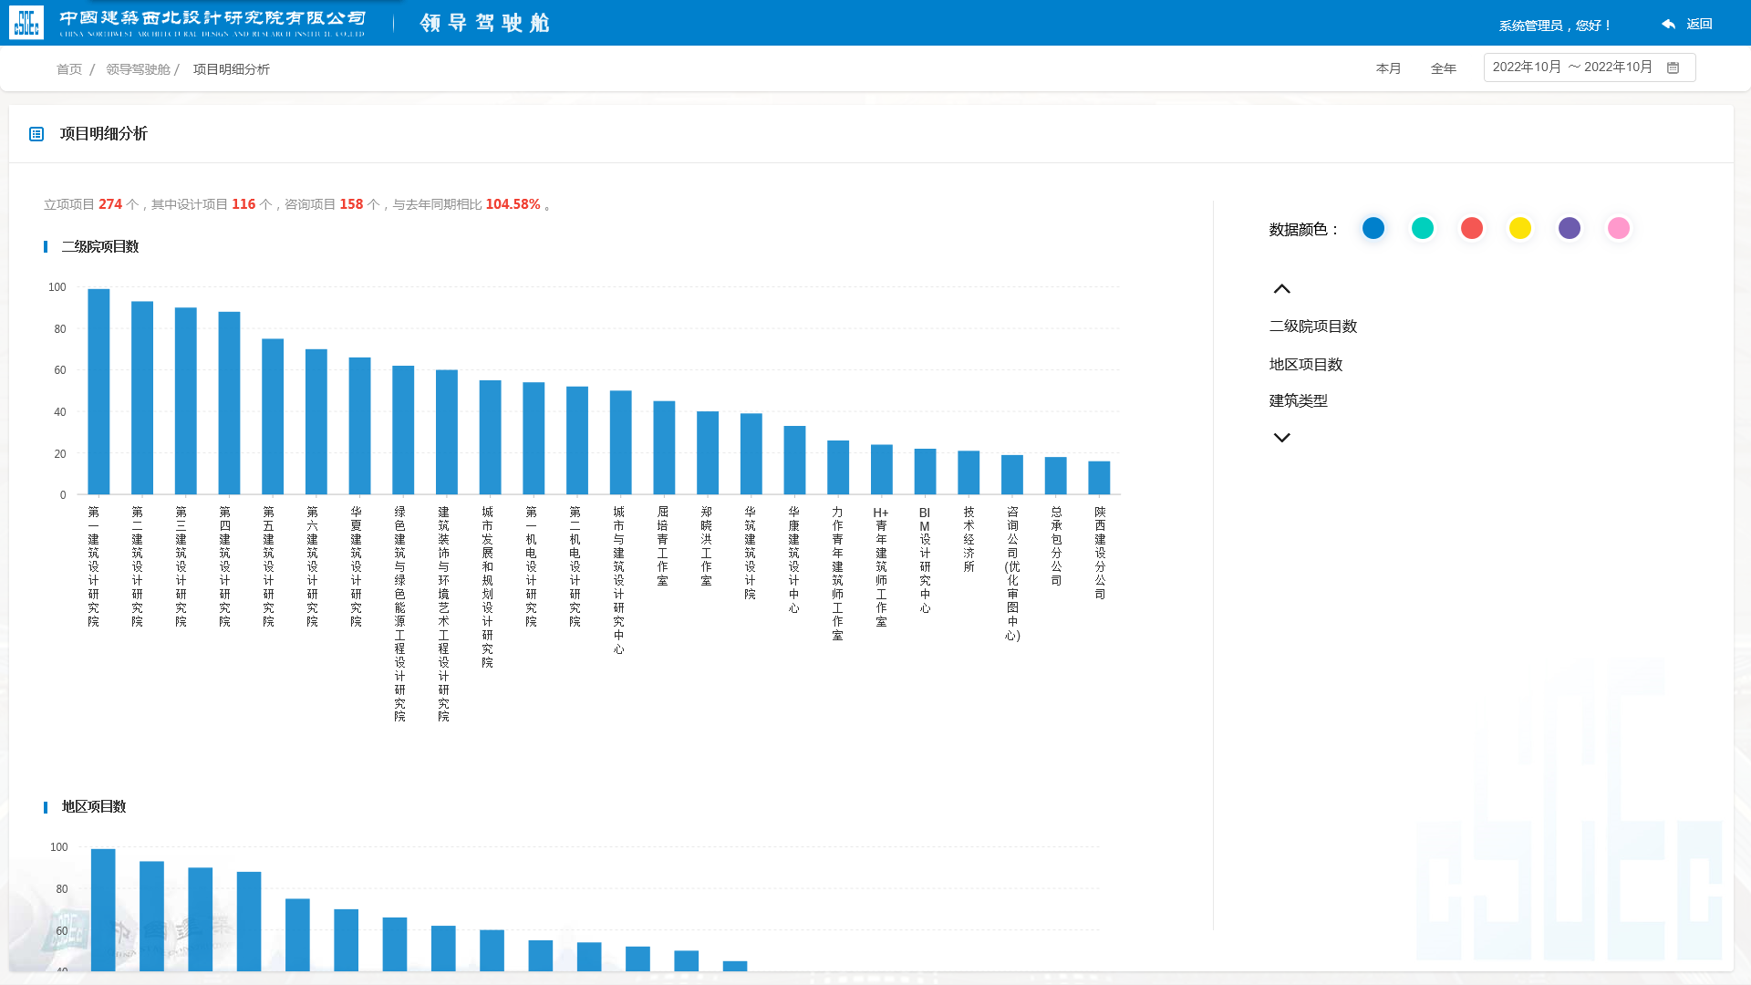The image size is (1751, 985).
Task: Choose the red data color
Action: pos(1471,228)
